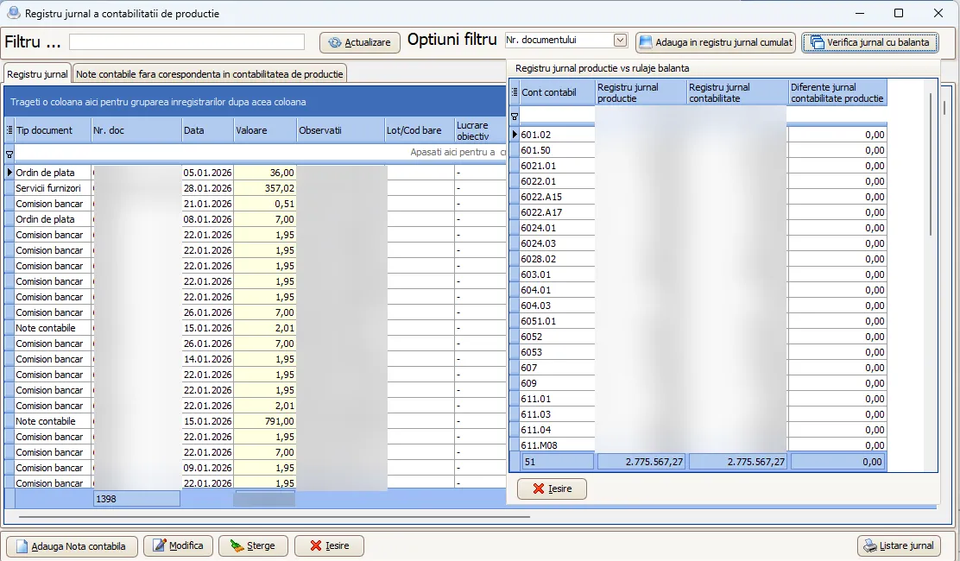The height and width of the screenshot is (561, 960).
Task: Sort by Nr. doc column header
Action: coord(136,130)
